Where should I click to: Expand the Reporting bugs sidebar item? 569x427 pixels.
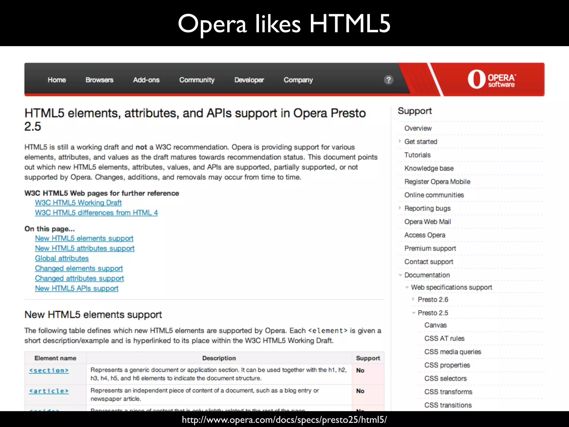(x=400, y=208)
